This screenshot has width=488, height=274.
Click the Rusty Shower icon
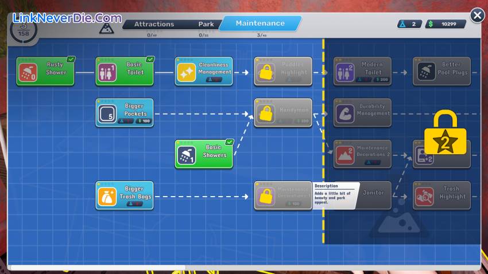coord(28,72)
